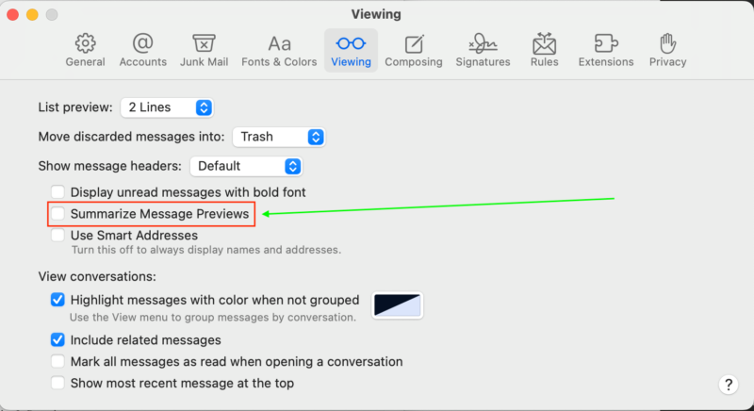Open the Signatures pen icon
This screenshot has height=411, width=754.
[x=483, y=43]
